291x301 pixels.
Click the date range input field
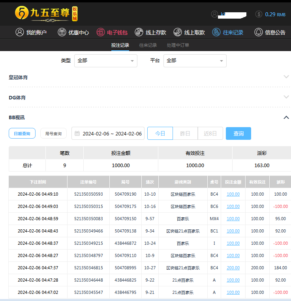108,133
